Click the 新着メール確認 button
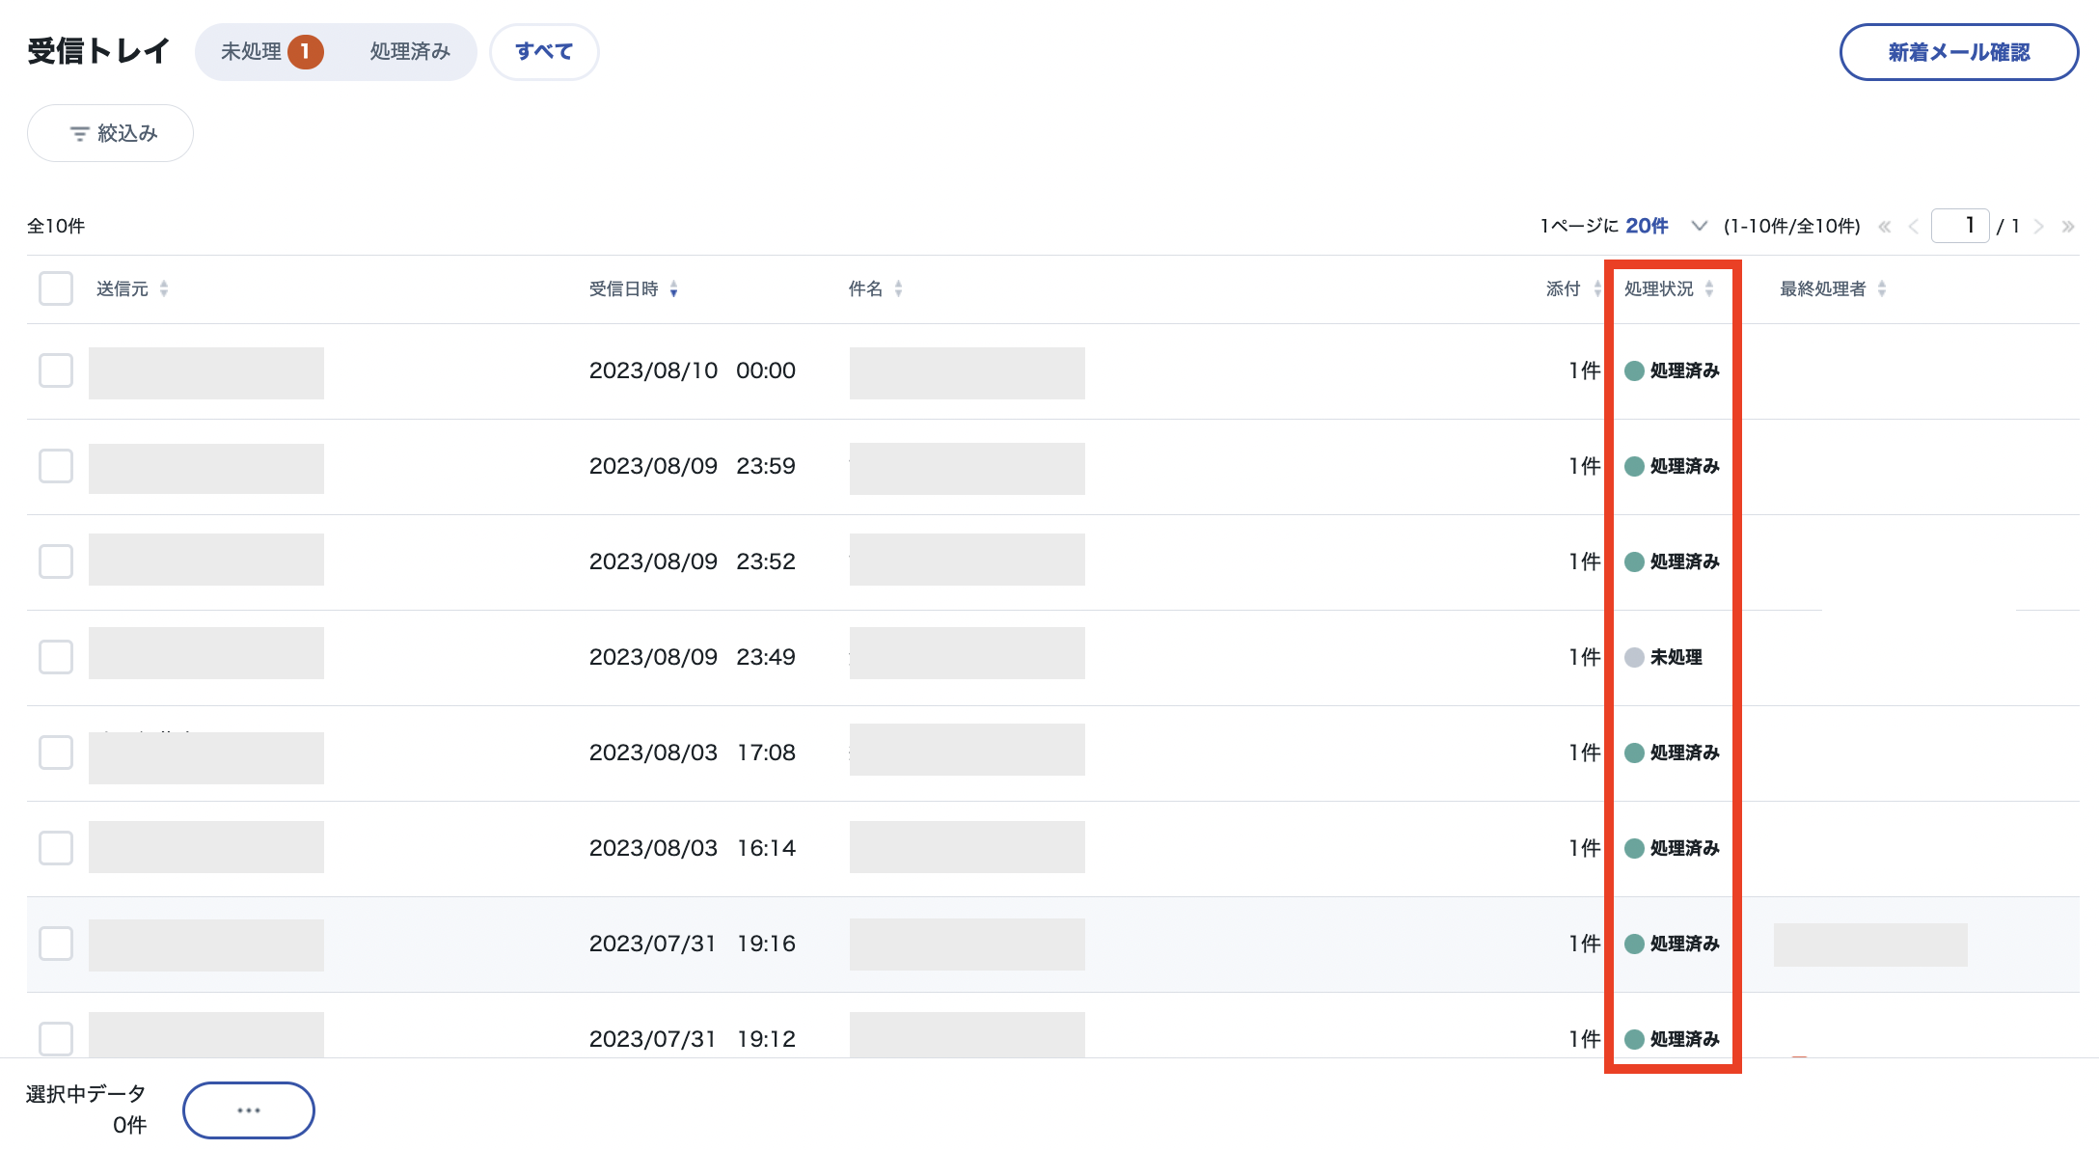Viewport: 2099px width, 1150px height. point(1958,52)
